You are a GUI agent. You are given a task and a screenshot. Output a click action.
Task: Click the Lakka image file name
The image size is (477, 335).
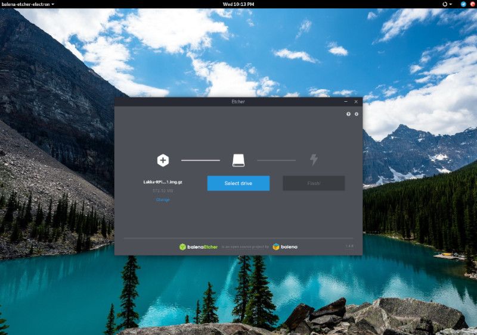coord(163,182)
